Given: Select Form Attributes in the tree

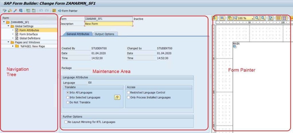Looking at the screenshot, I should [29, 30].
